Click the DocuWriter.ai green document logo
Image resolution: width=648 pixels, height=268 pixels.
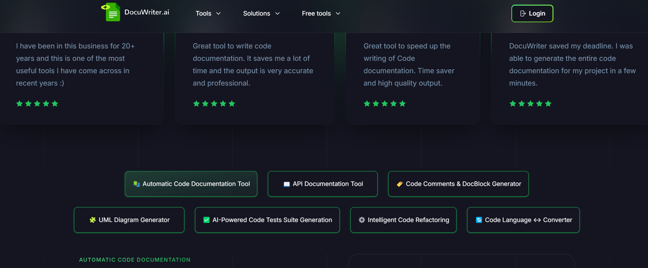click(x=111, y=12)
